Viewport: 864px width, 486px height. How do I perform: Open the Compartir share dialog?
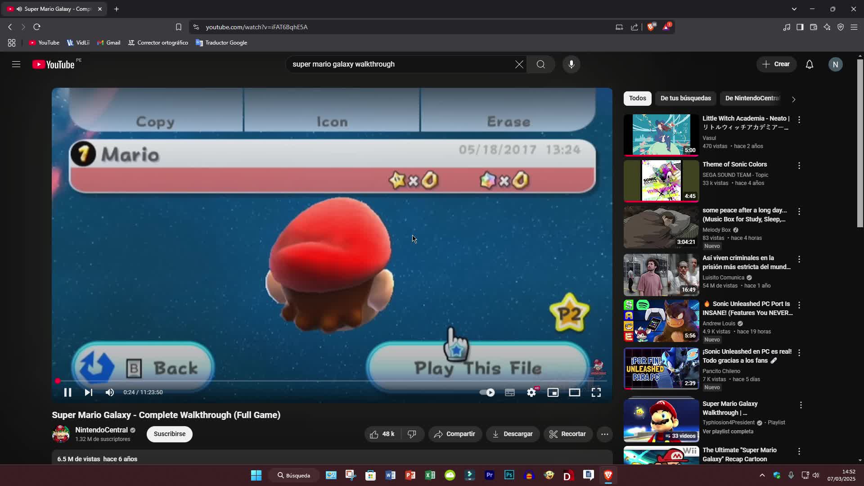455,434
